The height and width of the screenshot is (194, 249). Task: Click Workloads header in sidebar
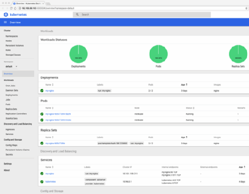9,80
